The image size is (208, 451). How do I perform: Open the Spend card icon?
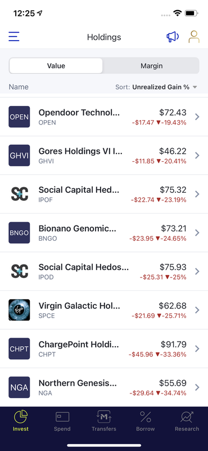click(x=62, y=417)
